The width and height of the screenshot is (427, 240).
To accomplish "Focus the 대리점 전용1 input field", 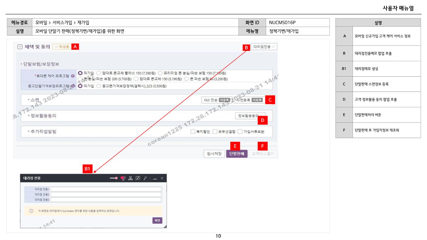I will 106,189.
